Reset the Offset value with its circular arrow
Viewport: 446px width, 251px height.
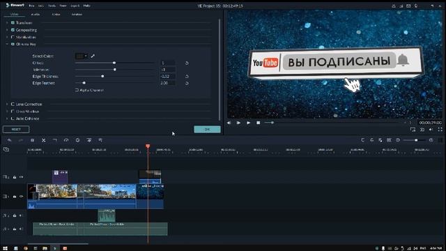tap(187, 63)
